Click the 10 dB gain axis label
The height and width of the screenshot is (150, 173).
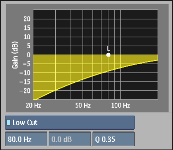pos(27,37)
